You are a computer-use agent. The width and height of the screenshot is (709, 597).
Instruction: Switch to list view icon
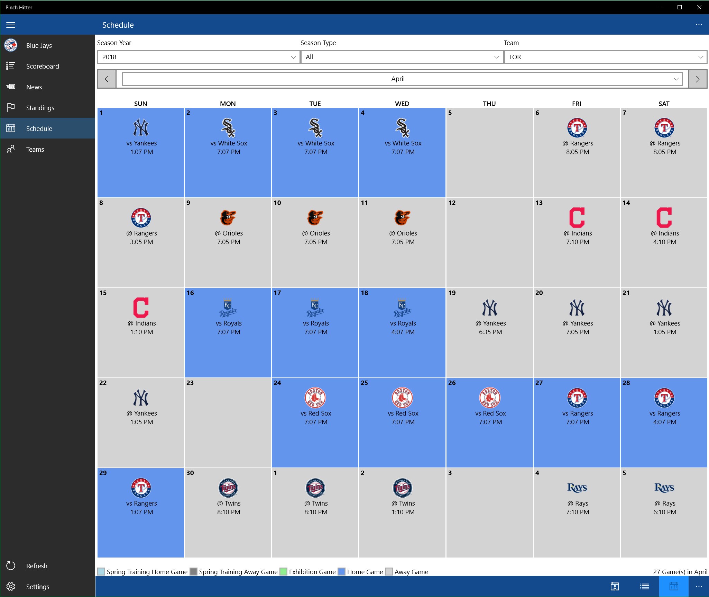pos(644,586)
